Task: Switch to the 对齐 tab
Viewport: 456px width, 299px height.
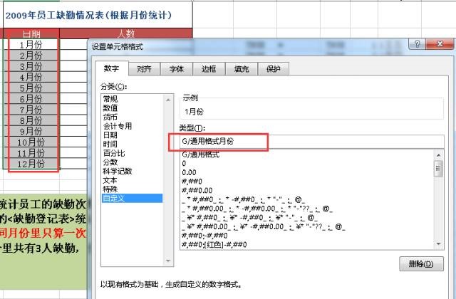Action: [144, 69]
